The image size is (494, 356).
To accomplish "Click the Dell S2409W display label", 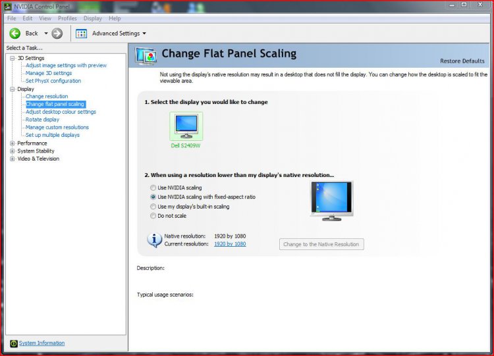I will click(186, 145).
